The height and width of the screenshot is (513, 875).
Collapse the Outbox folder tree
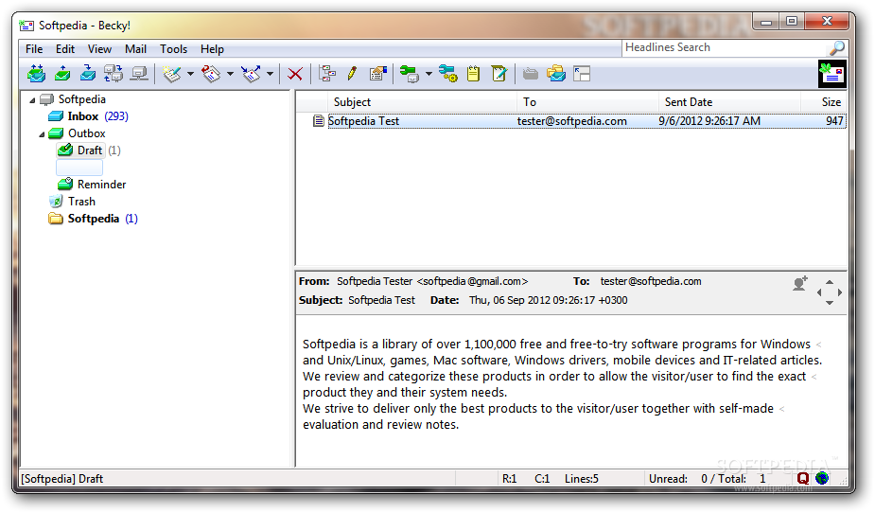[43, 134]
